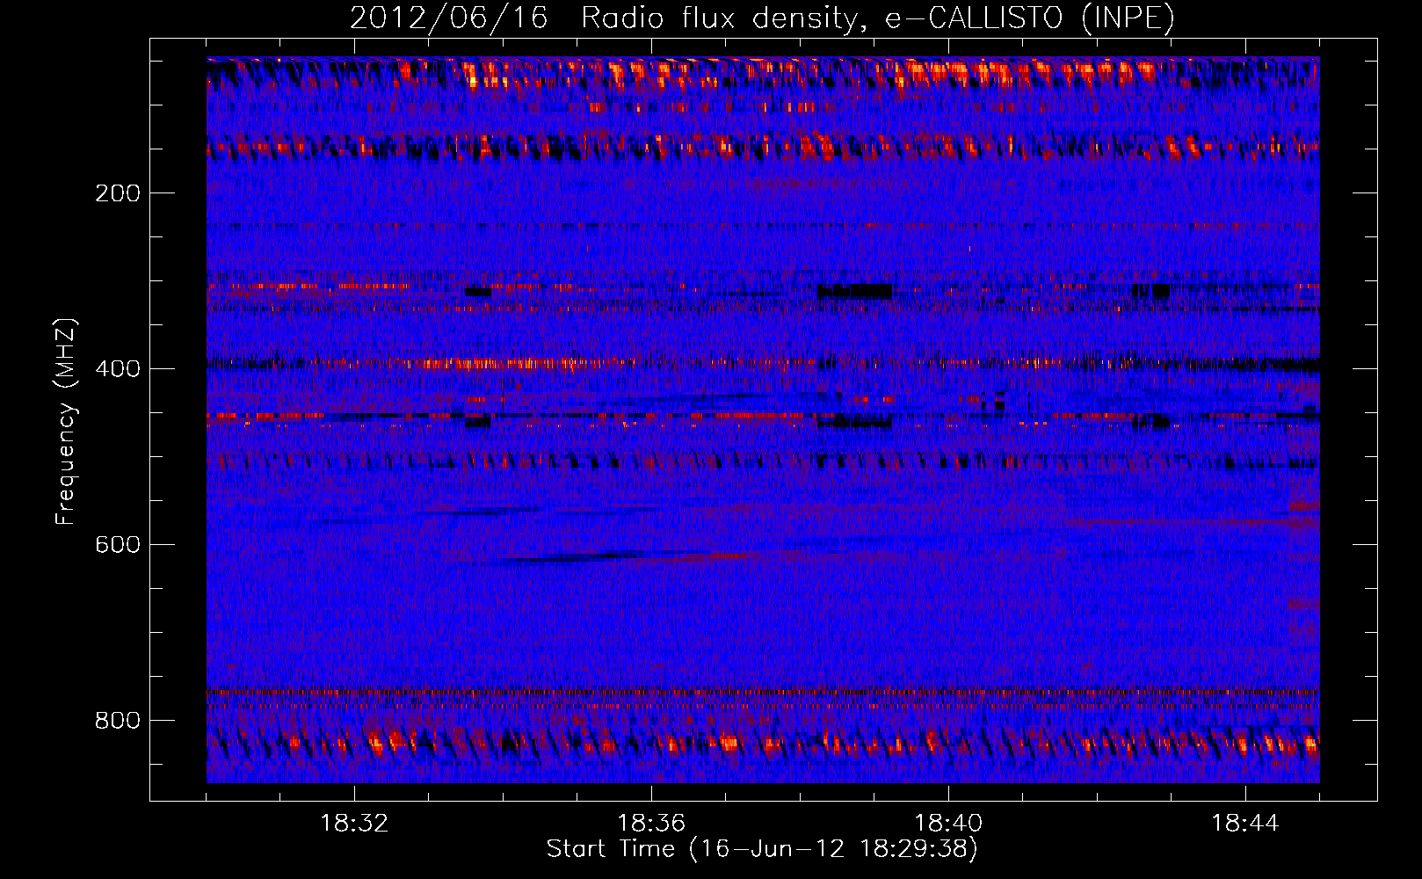This screenshot has height=879, width=1422.
Task: Click the 400 frequency tick label
Action: point(118,369)
